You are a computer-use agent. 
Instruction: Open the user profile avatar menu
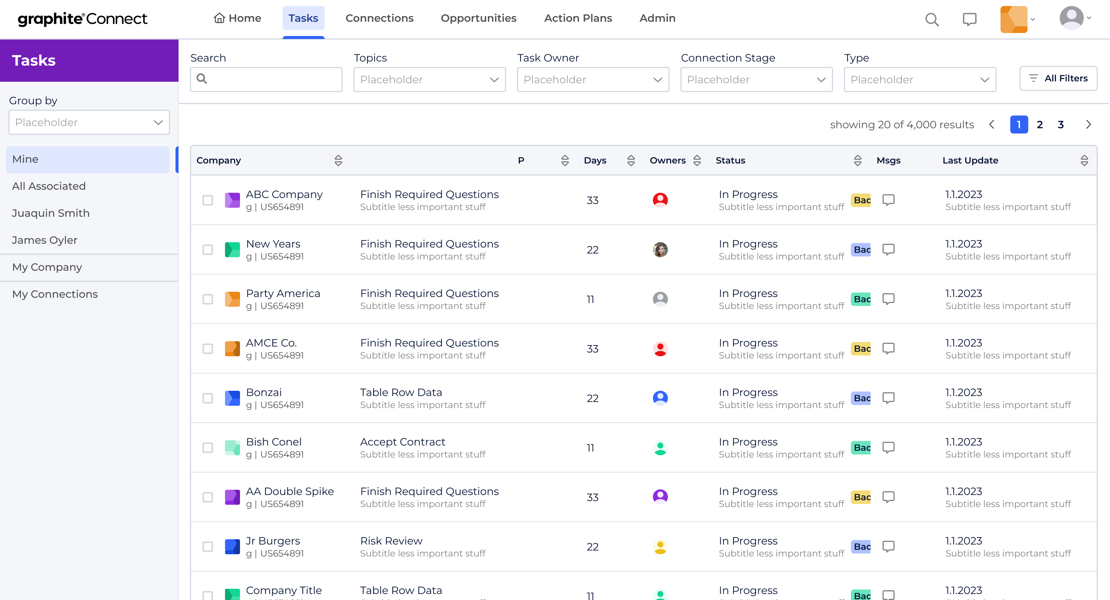pyautogui.click(x=1072, y=18)
